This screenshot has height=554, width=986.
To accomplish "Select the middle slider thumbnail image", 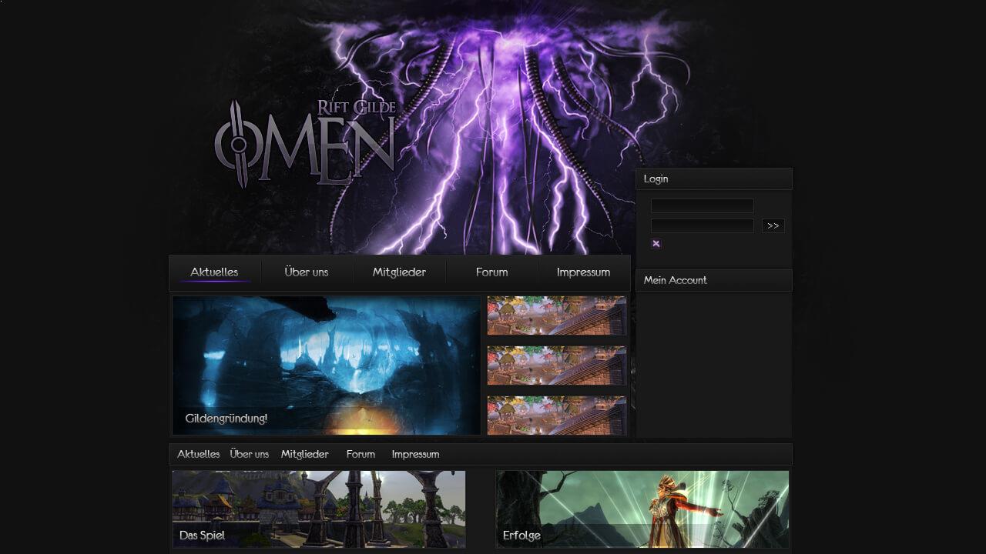I will click(557, 365).
